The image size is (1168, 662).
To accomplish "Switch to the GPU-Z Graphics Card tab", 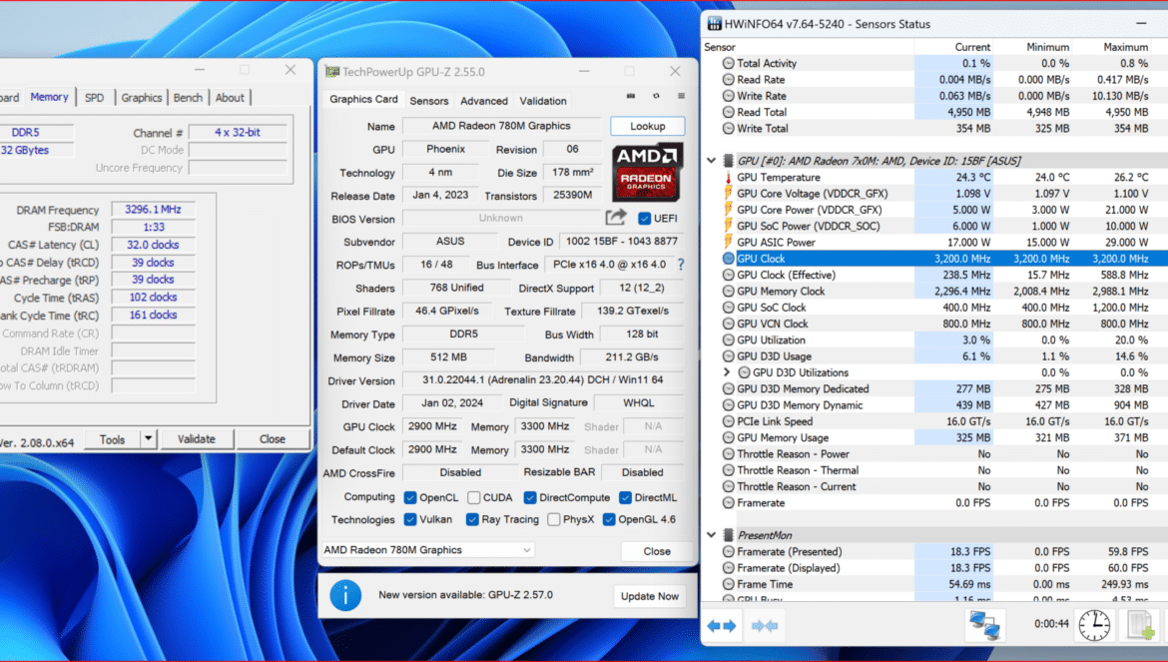I will pos(363,100).
